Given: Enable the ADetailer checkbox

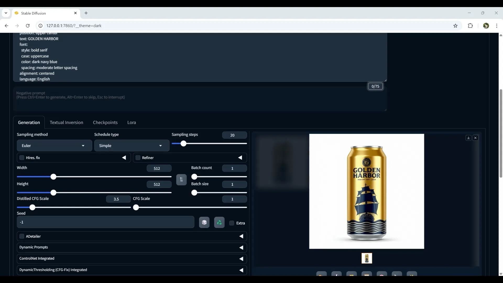Looking at the screenshot, I should click(22, 236).
